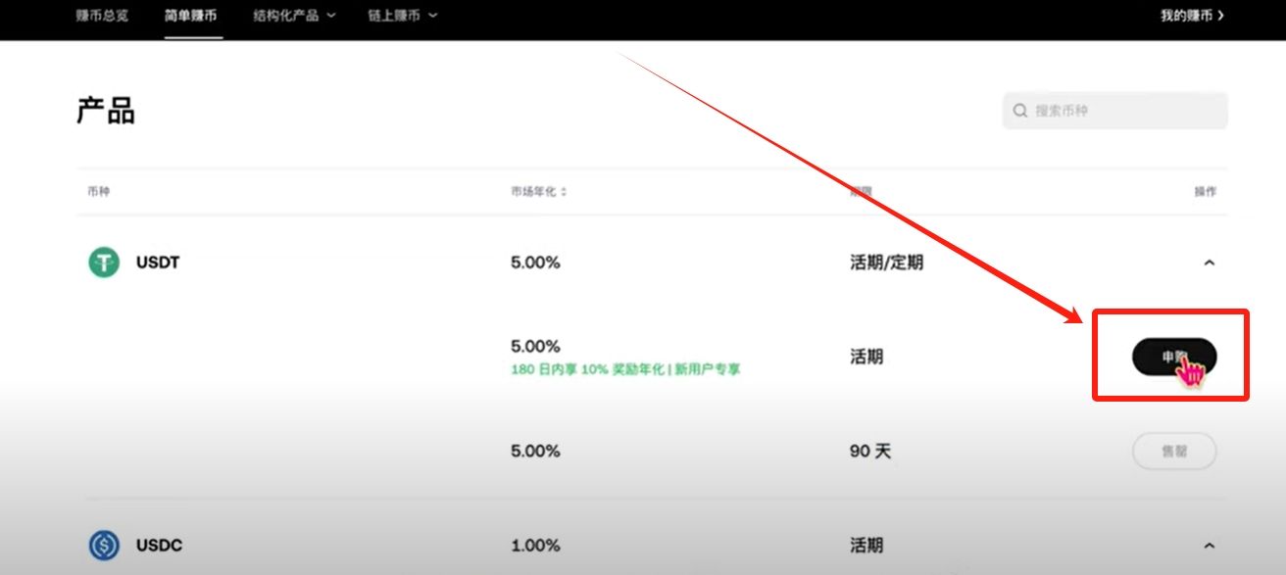This screenshot has width=1286, height=575.
Task: Click the magnifier icon in the search box
Action: click(1020, 111)
